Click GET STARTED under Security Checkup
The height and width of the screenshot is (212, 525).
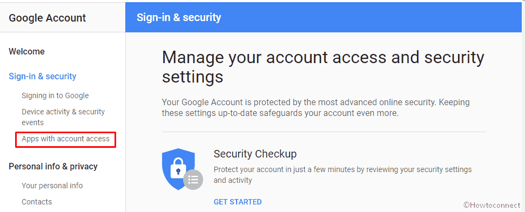click(x=238, y=202)
